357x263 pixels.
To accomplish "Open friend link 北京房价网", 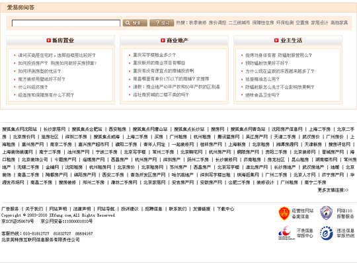I will (x=24, y=137).
